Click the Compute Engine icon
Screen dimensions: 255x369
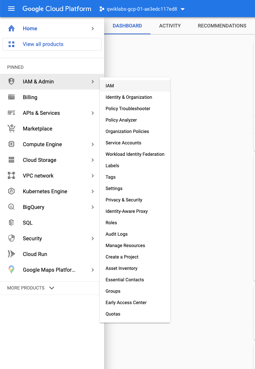[x=11, y=144]
